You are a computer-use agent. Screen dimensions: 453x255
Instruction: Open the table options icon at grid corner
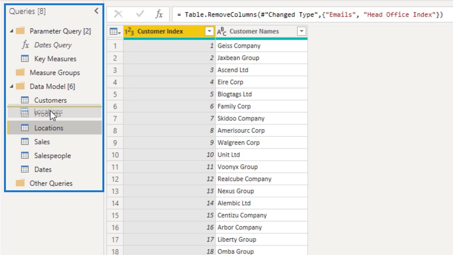(x=115, y=31)
